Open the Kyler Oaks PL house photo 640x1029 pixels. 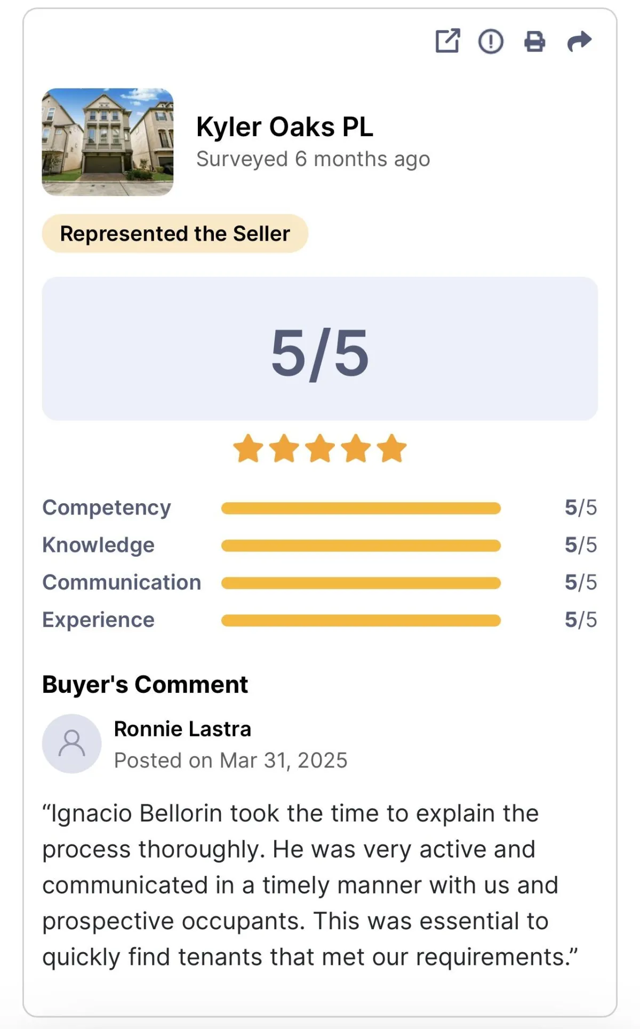tap(108, 142)
